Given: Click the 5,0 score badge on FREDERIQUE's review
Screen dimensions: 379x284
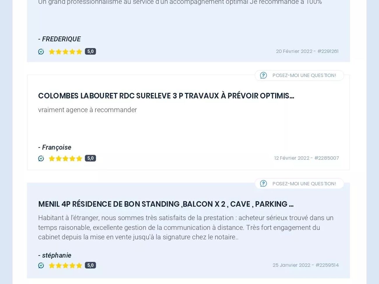Looking at the screenshot, I should tap(90, 52).
